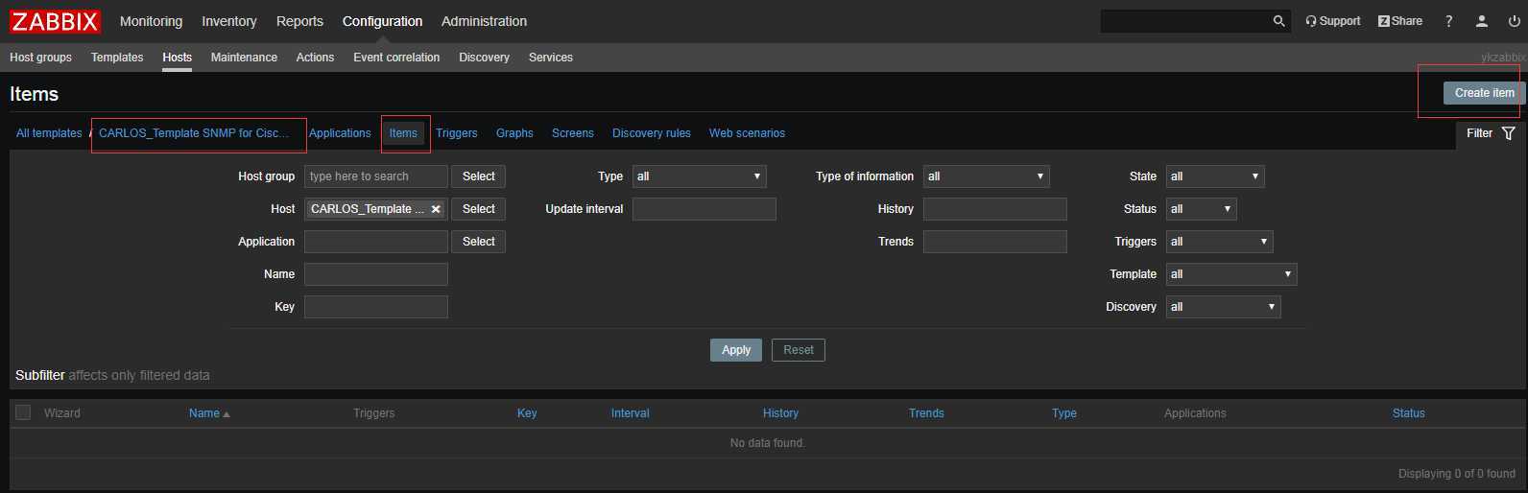The width and height of the screenshot is (1528, 493).
Task: Click Select next to Application
Action: 478,242
